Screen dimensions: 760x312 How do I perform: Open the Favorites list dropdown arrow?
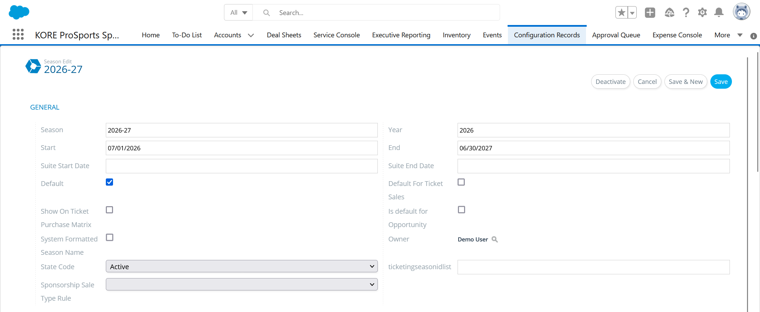point(632,13)
